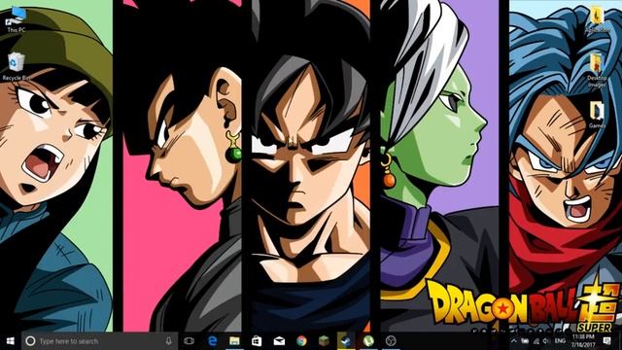
Task: Select the Desktop Images folder icon
Action: (597, 71)
